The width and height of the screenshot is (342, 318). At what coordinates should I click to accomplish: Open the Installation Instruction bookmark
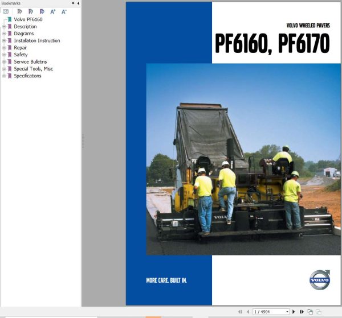tap(37, 40)
